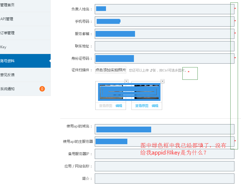Focus the 负责人姓名 input field
This screenshot has height=185, width=241.
tap(165, 9)
